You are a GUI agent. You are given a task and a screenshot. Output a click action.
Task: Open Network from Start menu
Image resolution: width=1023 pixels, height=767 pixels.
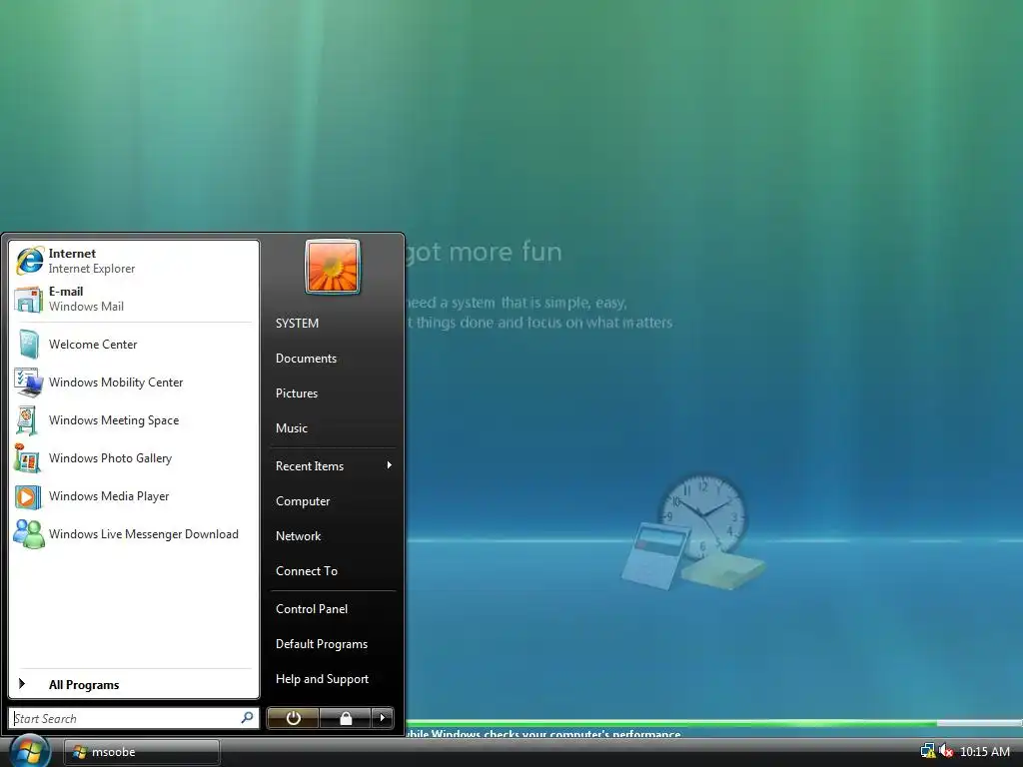pyautogui.click(x=298, y=536)
